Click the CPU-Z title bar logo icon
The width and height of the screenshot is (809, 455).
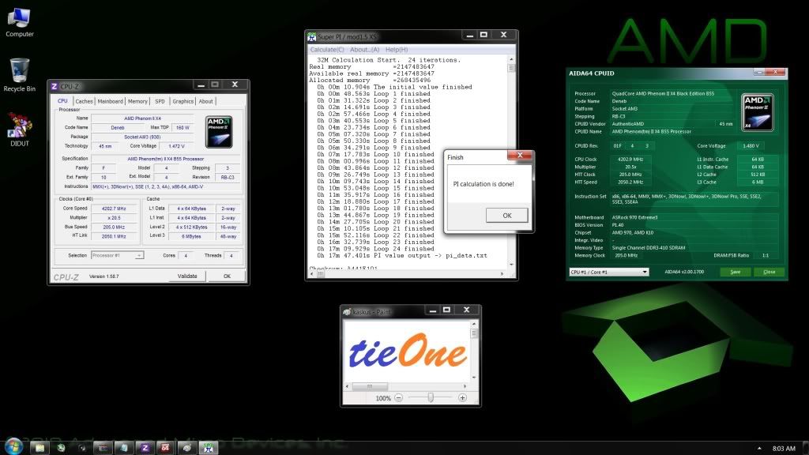coord(55,86)
